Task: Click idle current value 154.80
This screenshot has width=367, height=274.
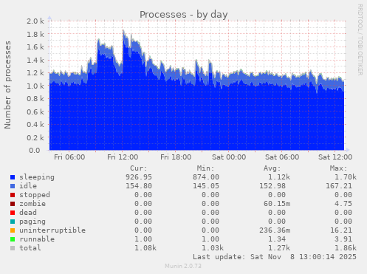Action: (139, 186)
